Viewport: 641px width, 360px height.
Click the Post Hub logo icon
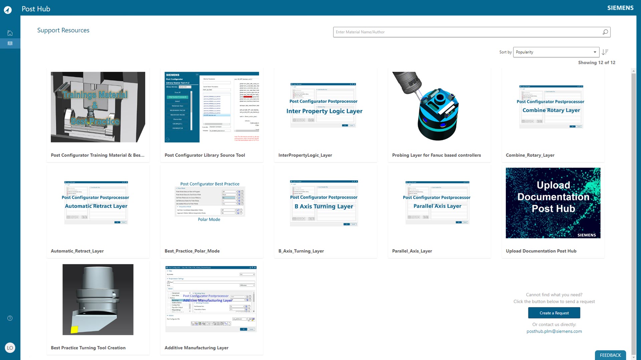pos(8,10)
